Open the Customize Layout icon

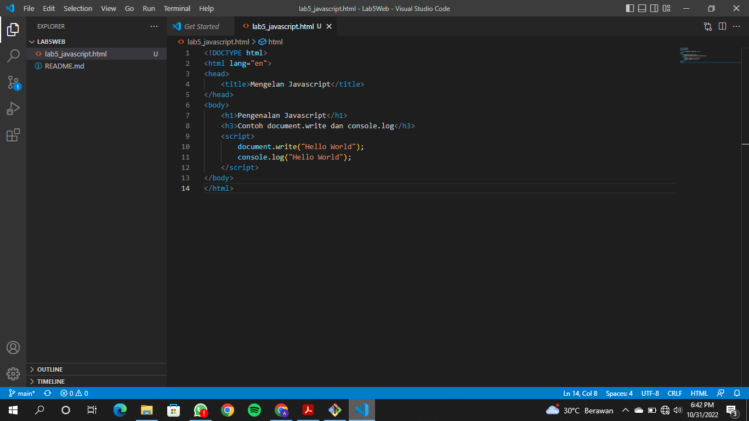pos(666,8)
